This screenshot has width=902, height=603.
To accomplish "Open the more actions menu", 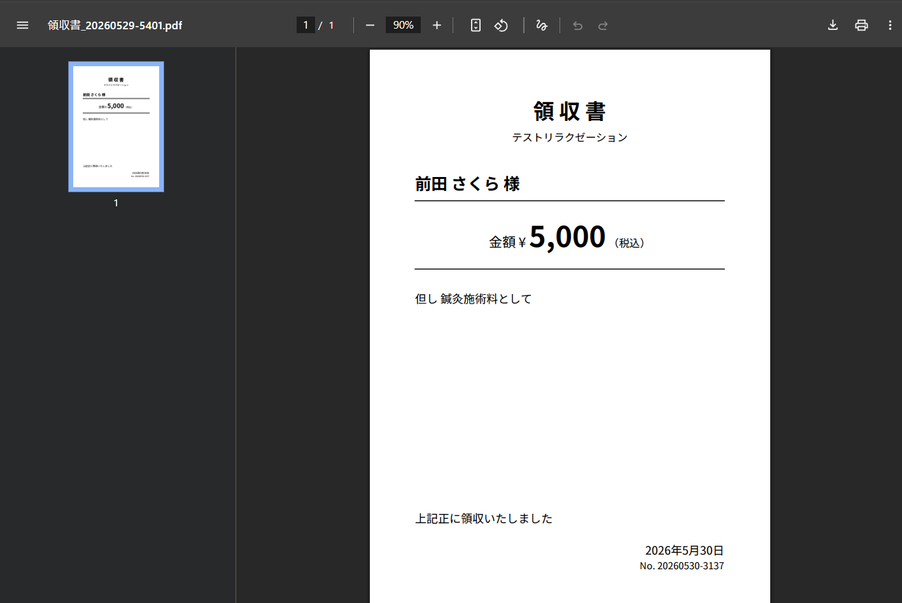I will pyautogui.click(x=890, y=25).
